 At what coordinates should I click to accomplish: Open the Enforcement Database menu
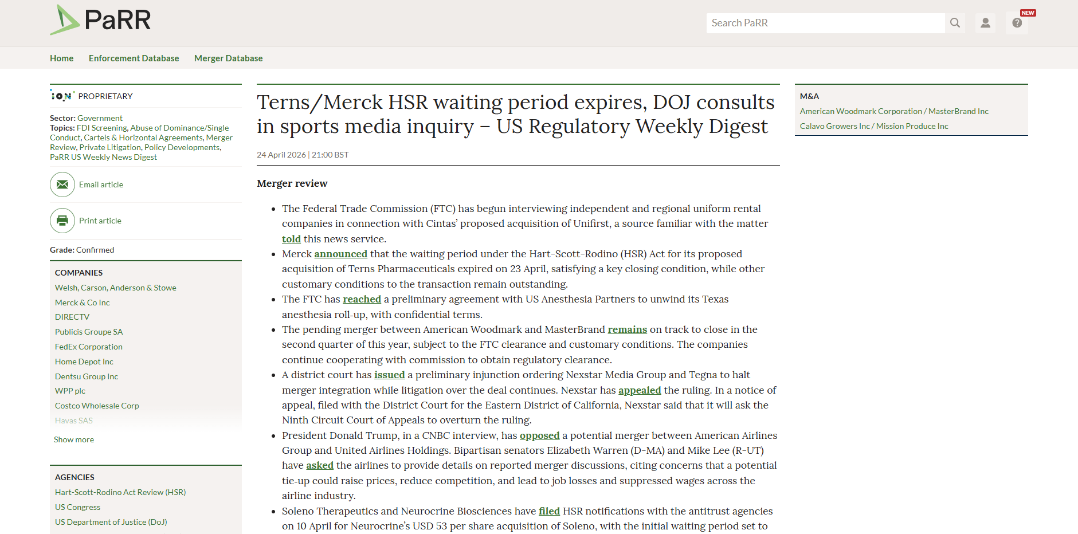(134, 58)
